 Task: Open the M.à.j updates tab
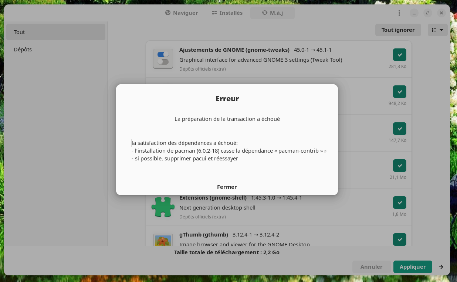(x=272, y=13)
